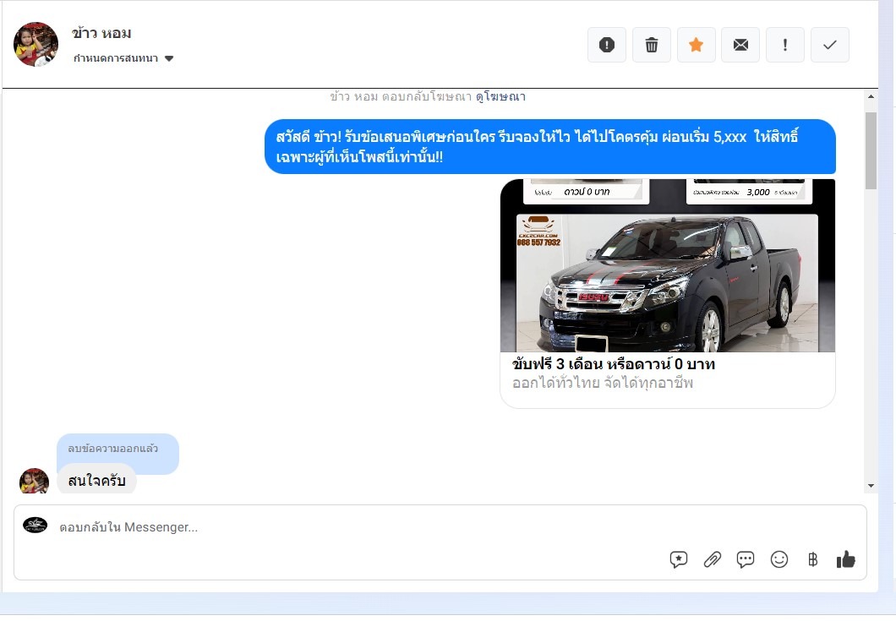The width and height of the screenshot is (896, 621).
Task: Mark conversation as spam with circled exclamation icon
Action: (x=607, y=45)
